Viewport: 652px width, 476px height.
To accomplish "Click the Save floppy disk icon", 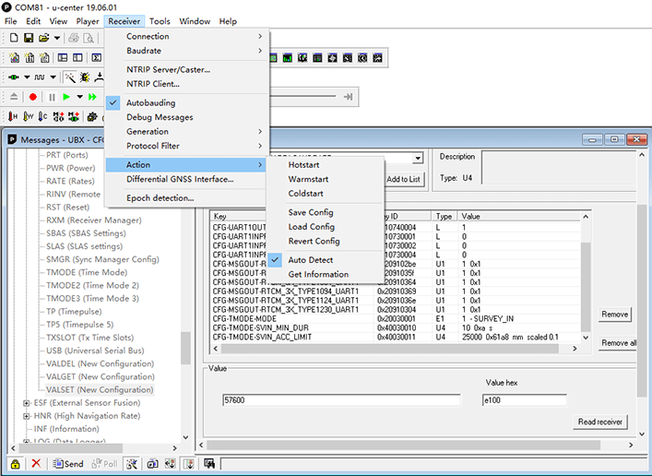I will [29, 38].
